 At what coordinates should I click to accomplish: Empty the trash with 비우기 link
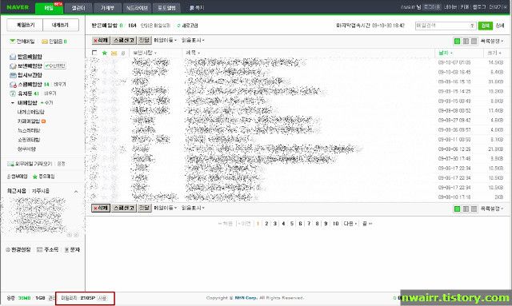(50, 93)
